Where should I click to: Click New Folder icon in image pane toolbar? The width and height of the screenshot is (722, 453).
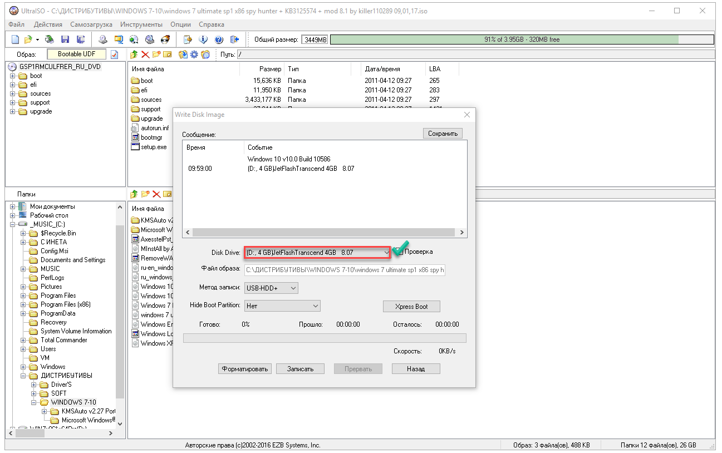[156, 55]
